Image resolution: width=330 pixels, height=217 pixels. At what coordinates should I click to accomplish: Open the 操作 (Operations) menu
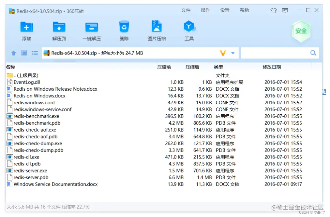point(205,10)
